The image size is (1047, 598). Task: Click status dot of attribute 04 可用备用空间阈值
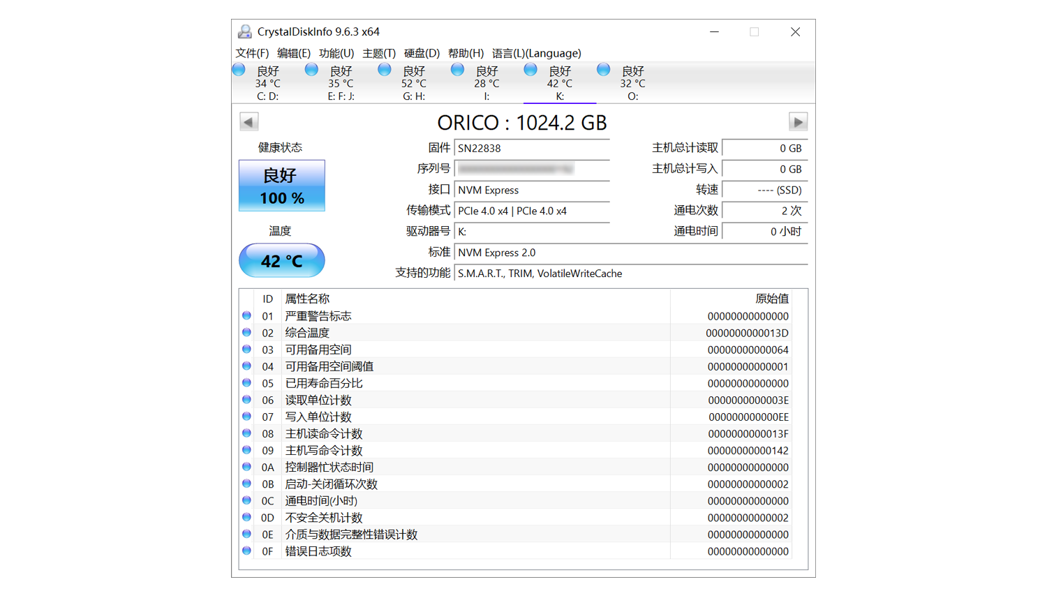click(x=247, y=366)
